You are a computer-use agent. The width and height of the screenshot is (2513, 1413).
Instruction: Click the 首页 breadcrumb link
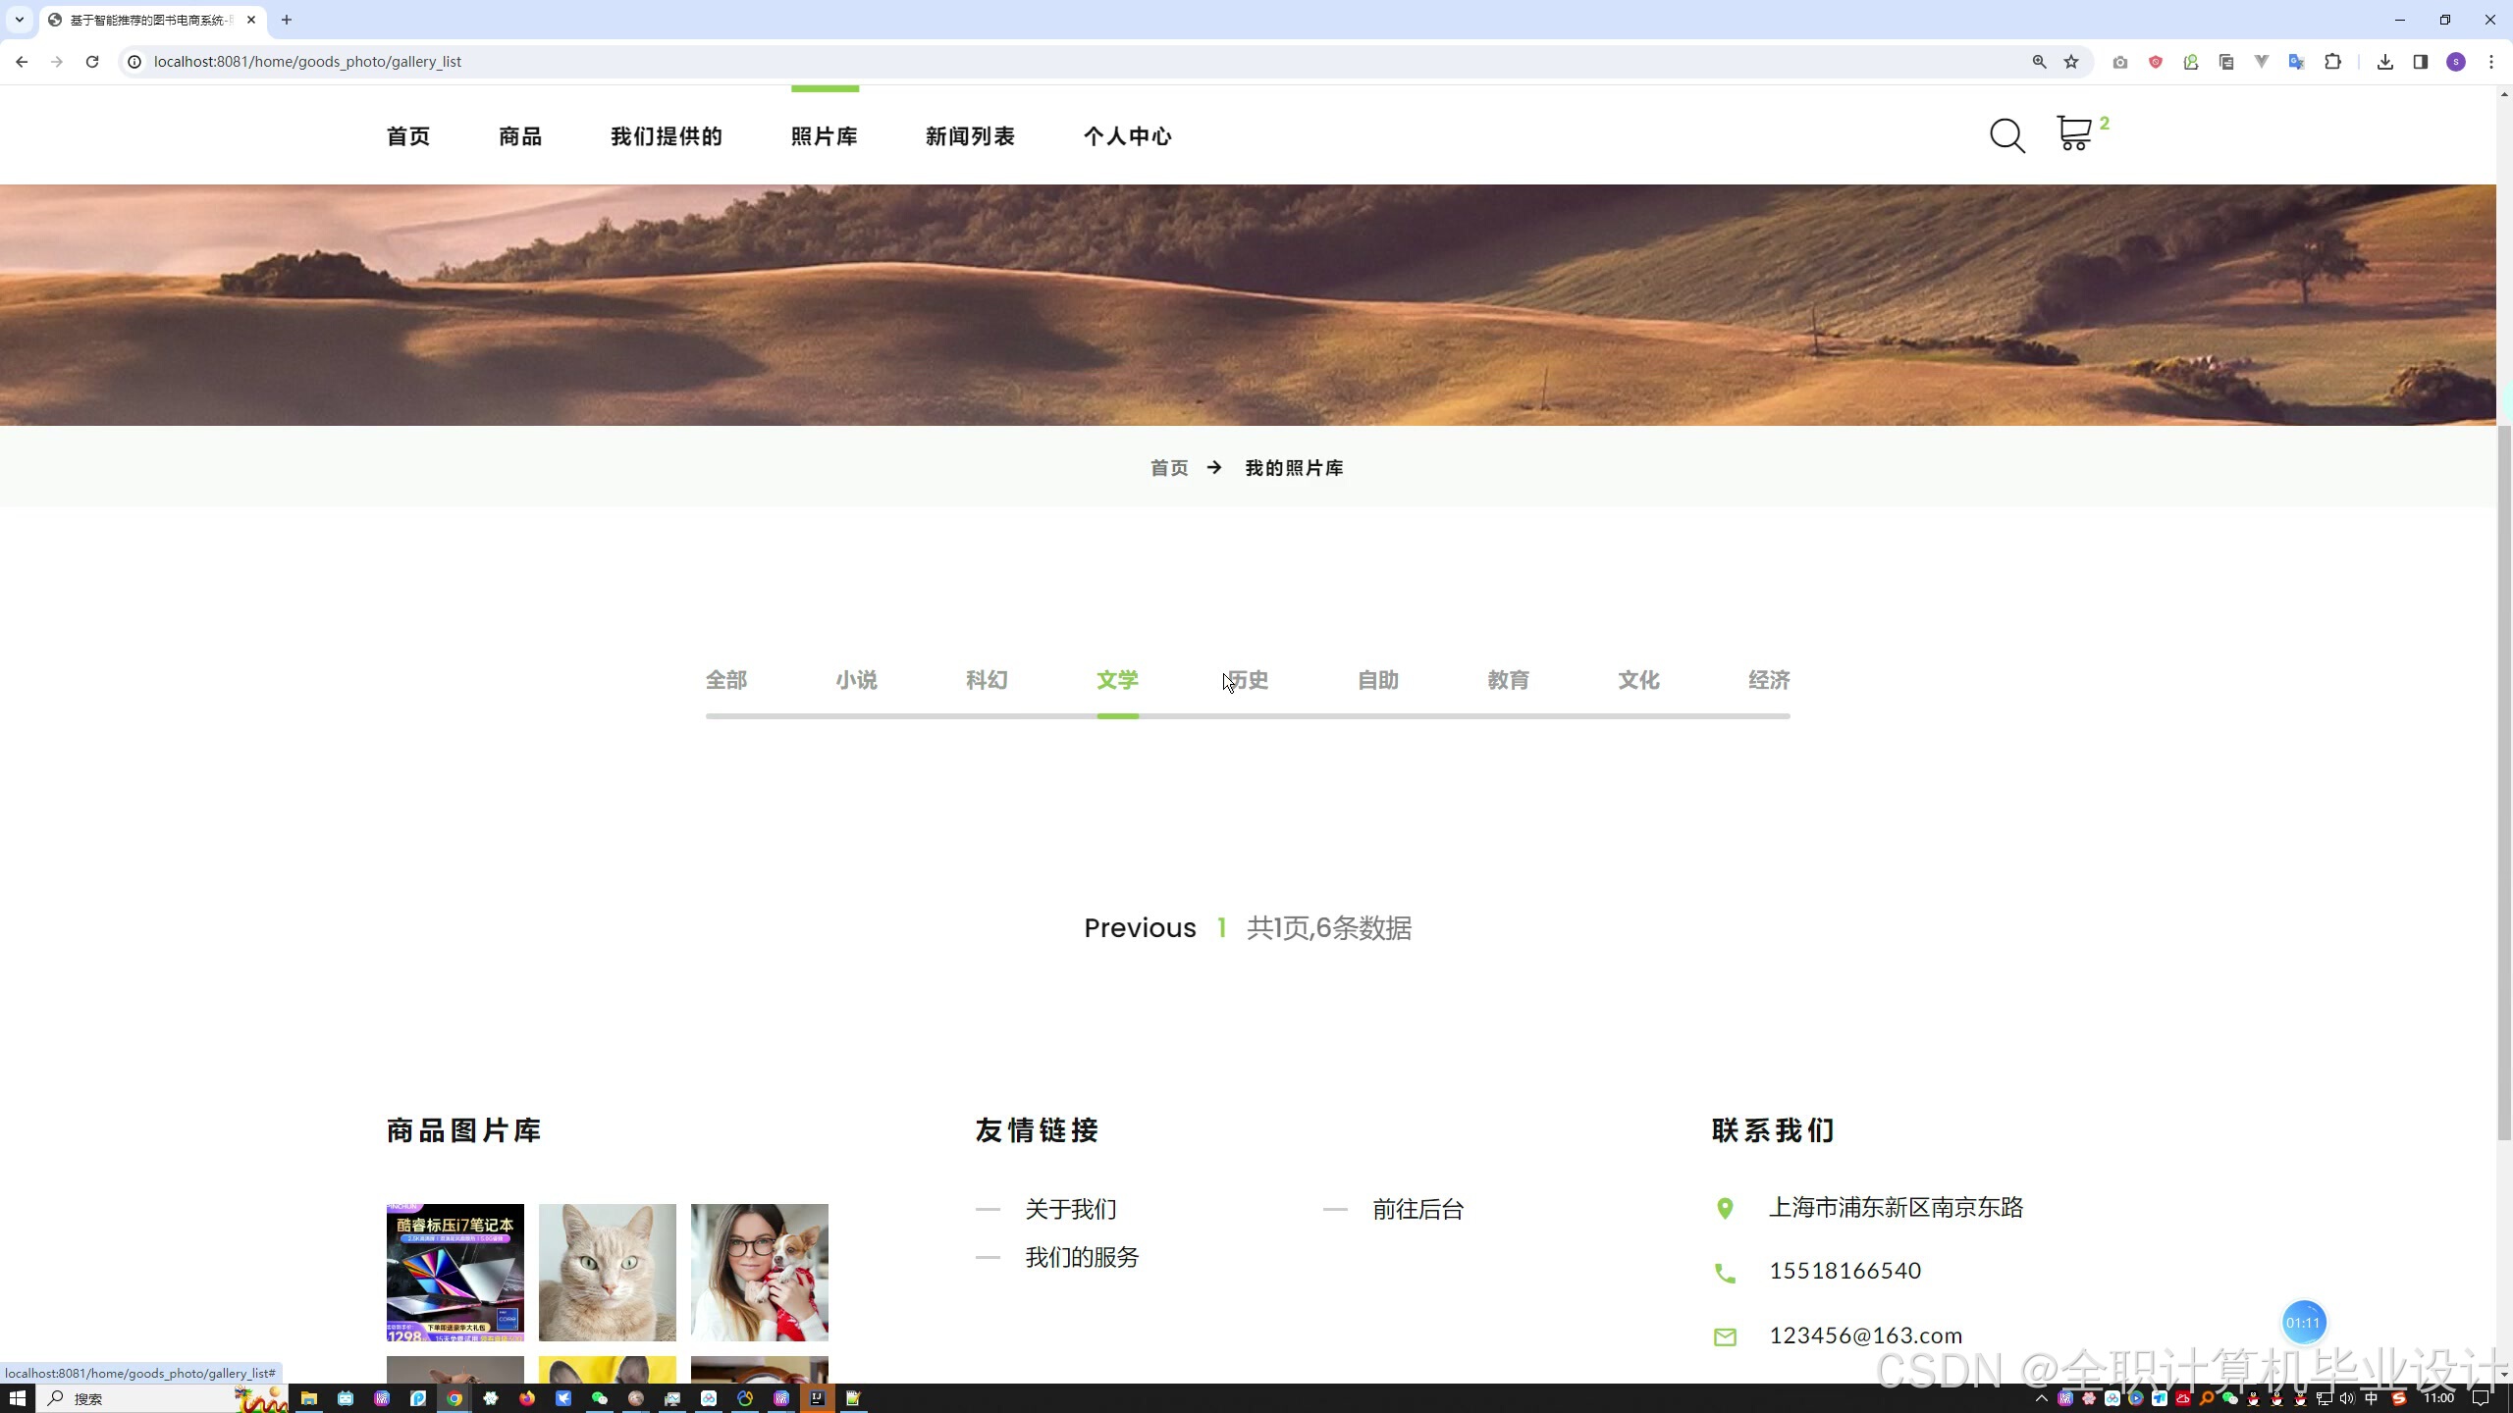(1169, 468)
